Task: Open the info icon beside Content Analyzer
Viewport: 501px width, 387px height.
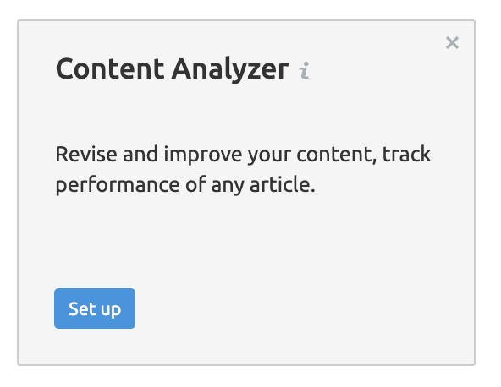Action: tap(304, 70)
